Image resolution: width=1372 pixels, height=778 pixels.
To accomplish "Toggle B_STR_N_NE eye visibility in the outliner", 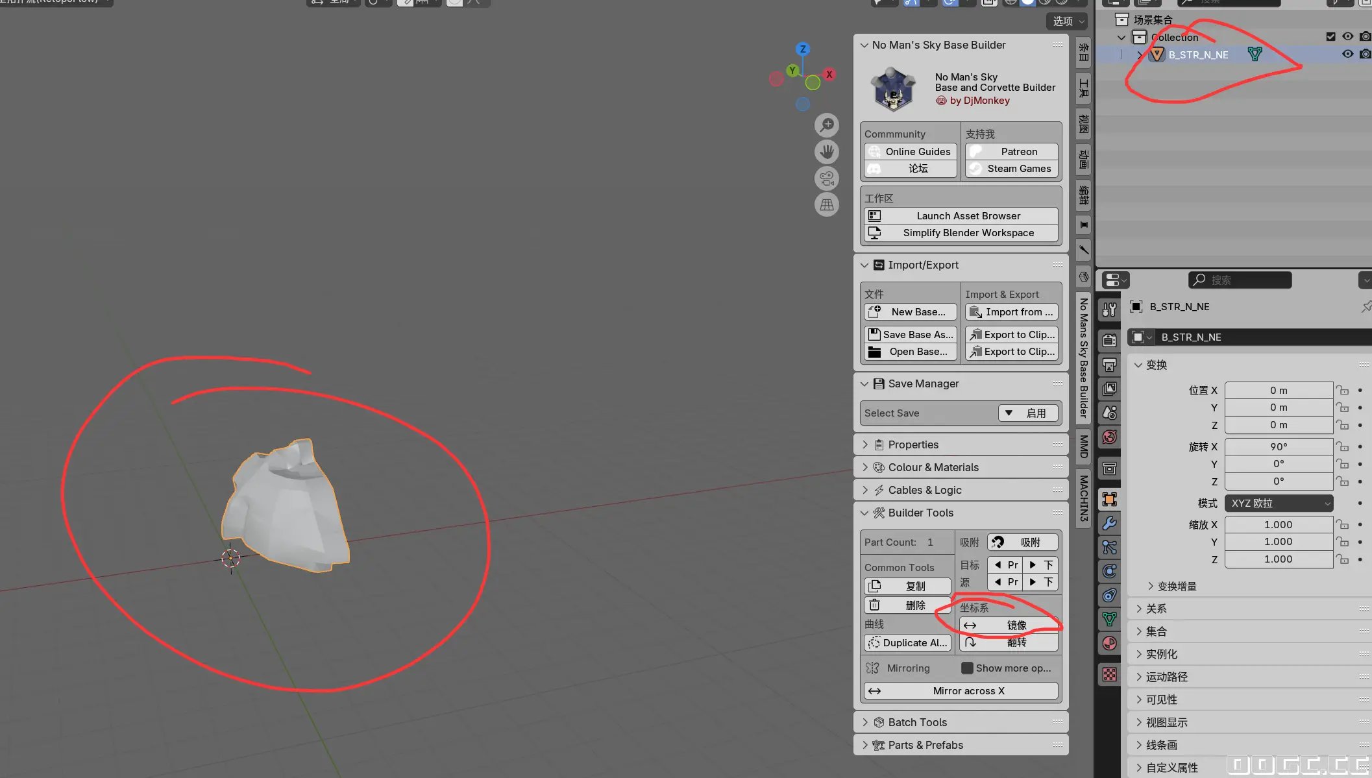I will coord(1347,55).
